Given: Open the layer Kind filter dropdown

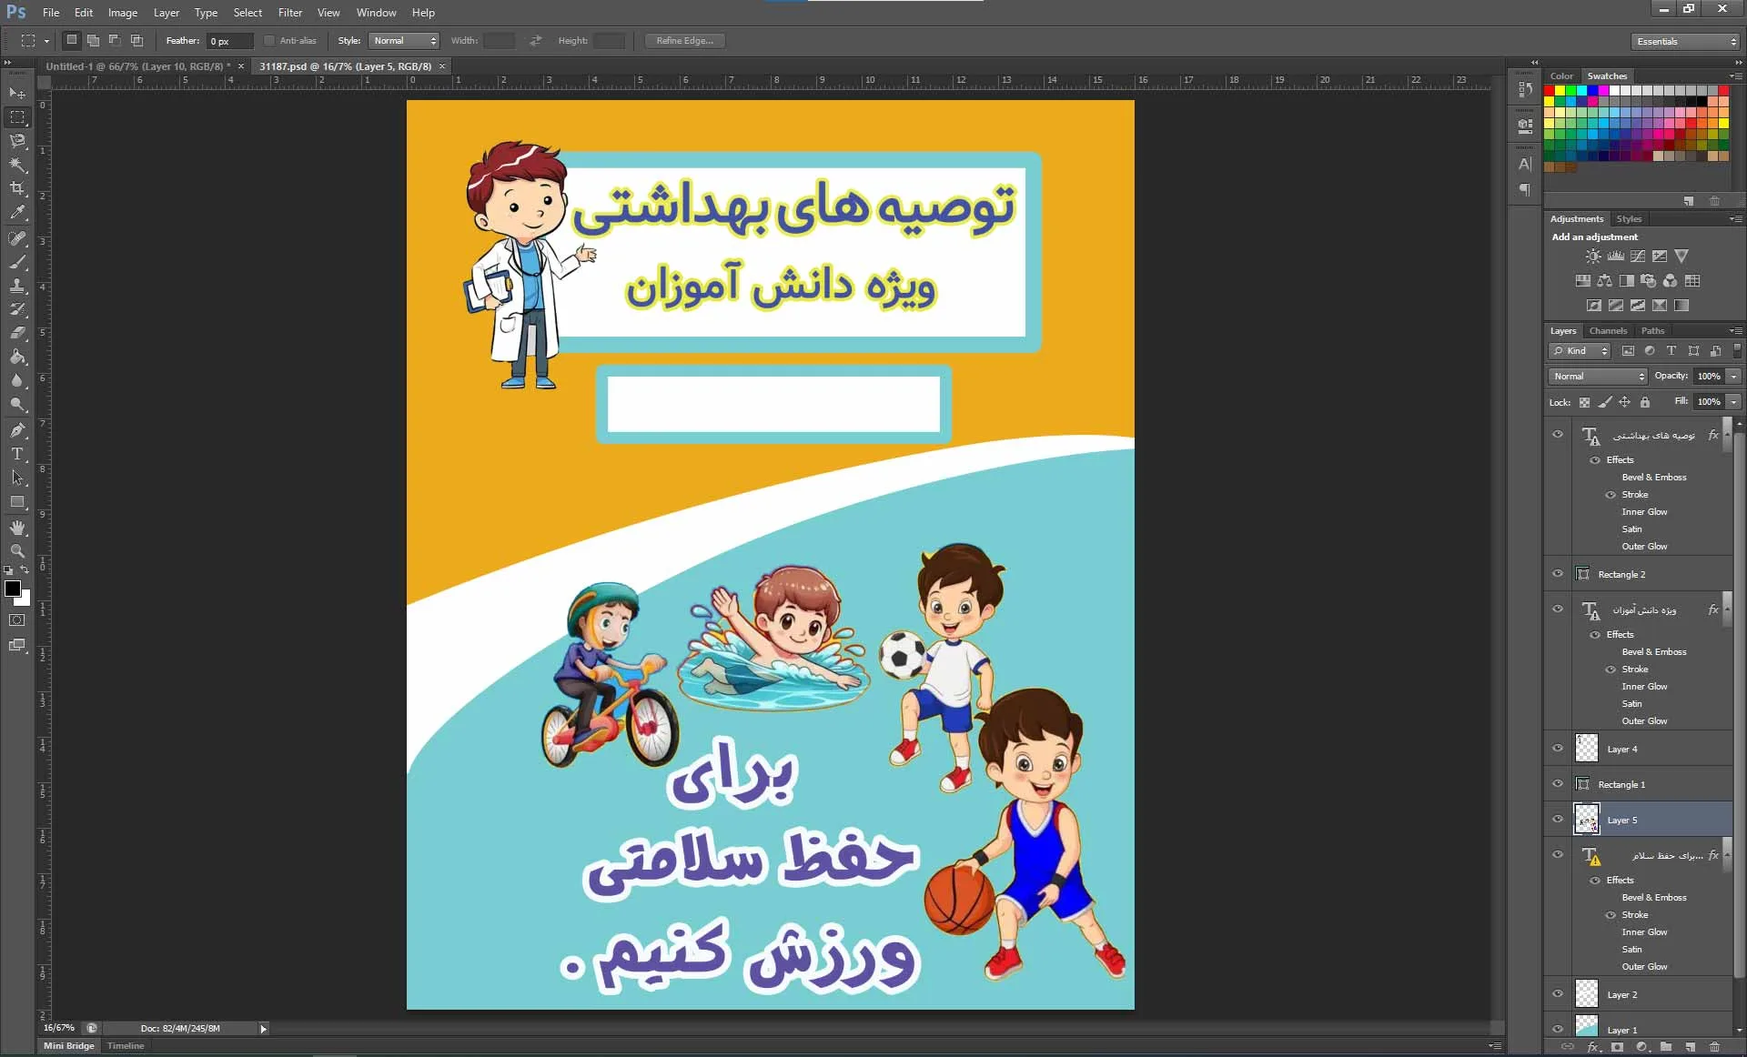Looking at the screenshot, I should [x=1580, y=351].
